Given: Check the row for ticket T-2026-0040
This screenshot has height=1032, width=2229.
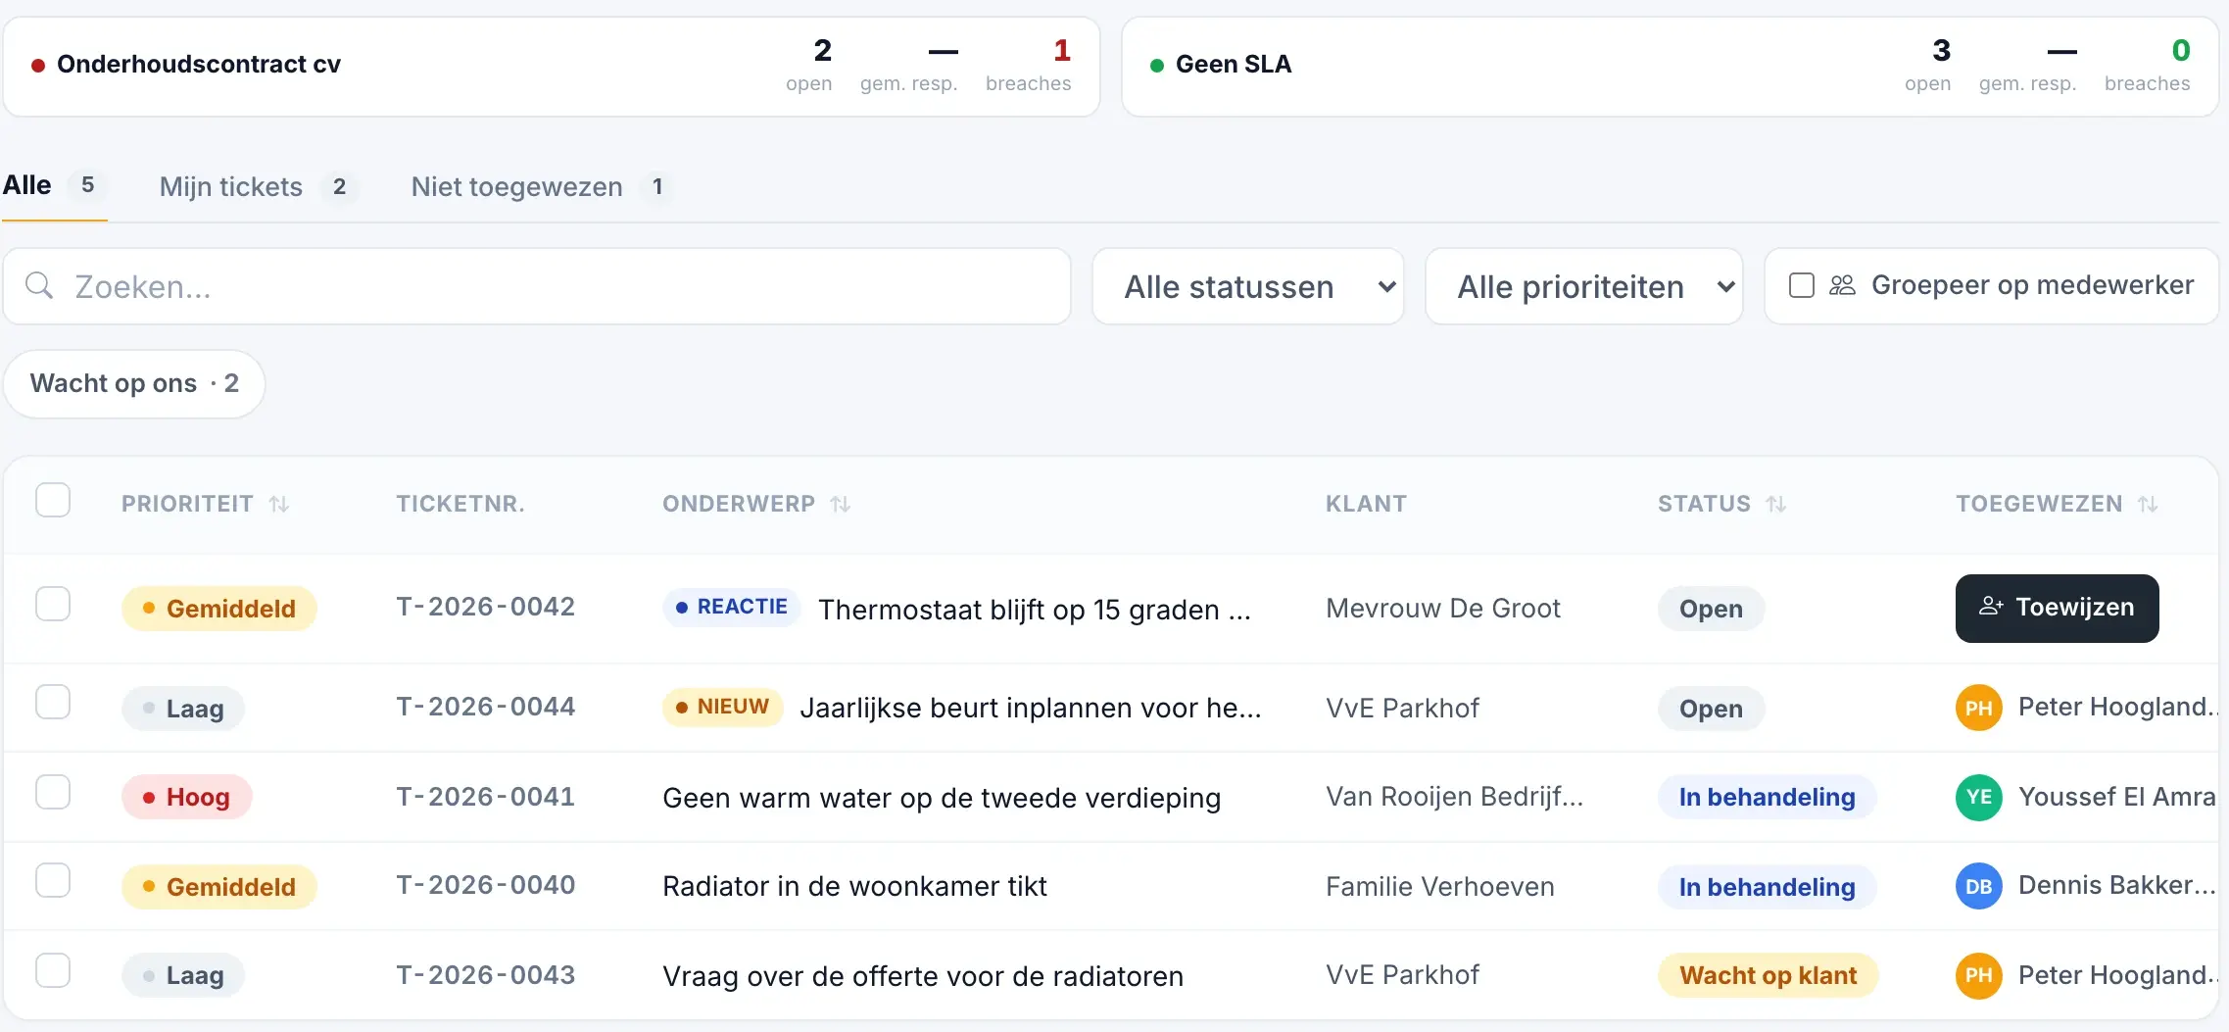Looking at the screenshot, I should (53, 880).
